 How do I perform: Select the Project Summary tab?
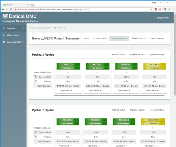tap(119, 38)
